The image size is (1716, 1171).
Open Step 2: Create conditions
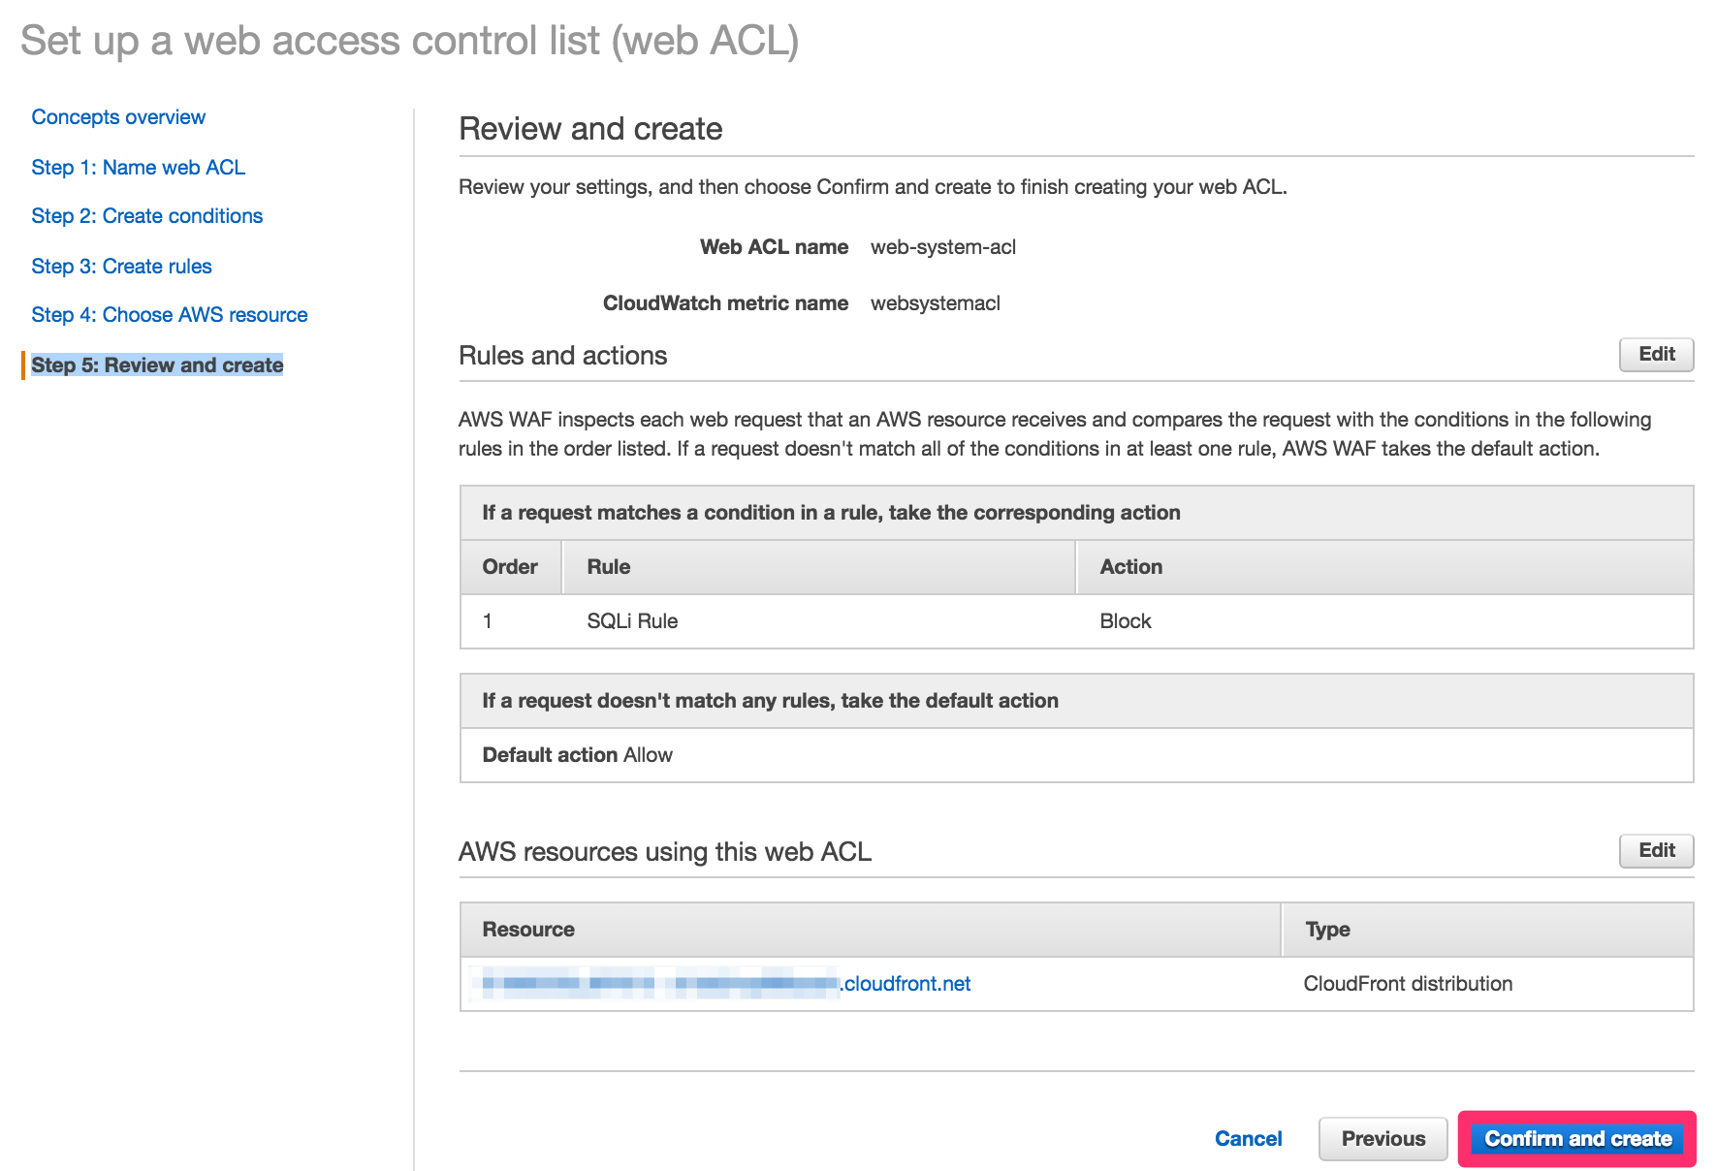[146, 215]
